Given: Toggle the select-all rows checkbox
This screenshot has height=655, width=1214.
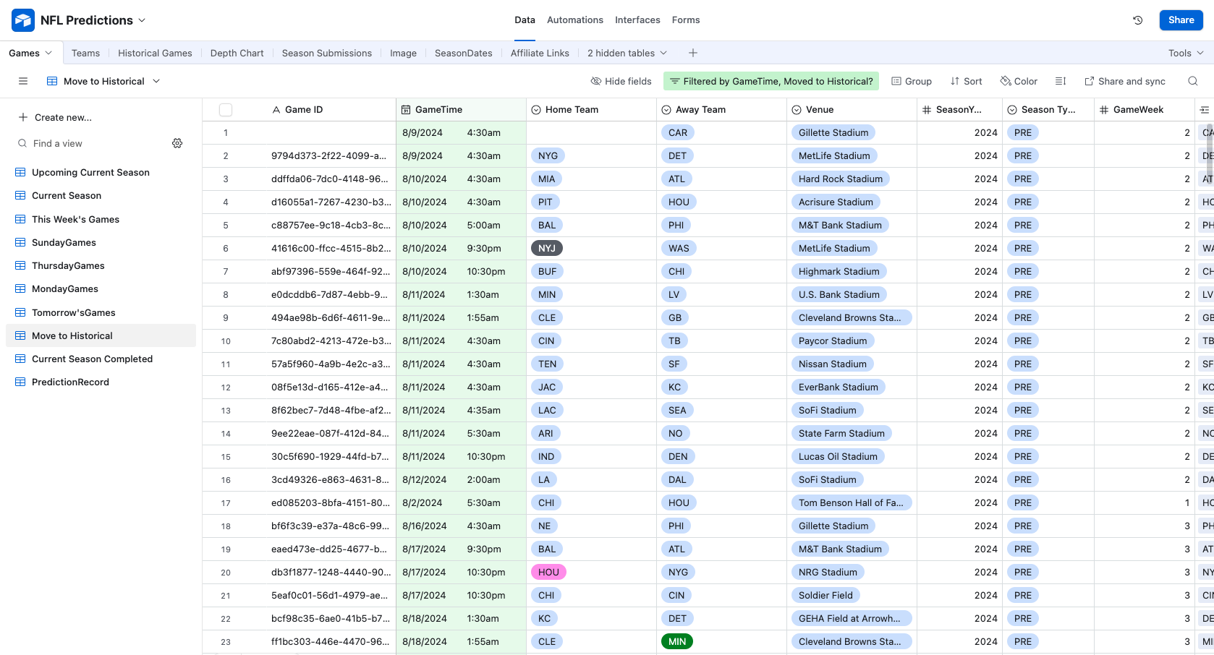Looking at the screenshot, I should [226, 110].
